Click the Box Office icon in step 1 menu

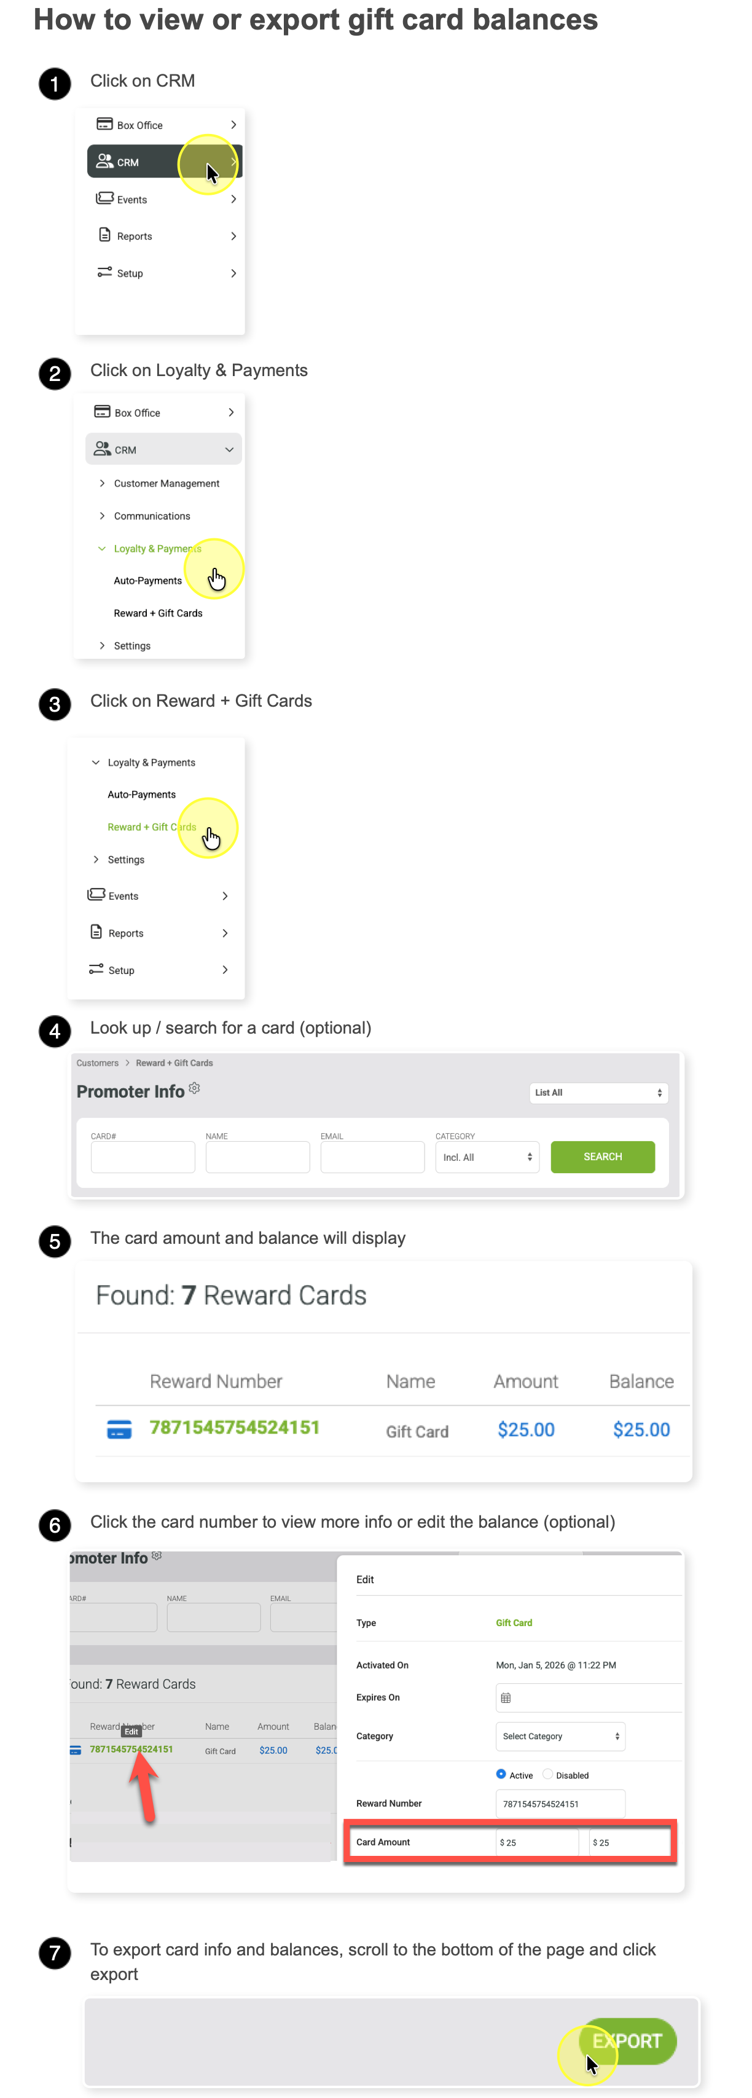point(104,124)
